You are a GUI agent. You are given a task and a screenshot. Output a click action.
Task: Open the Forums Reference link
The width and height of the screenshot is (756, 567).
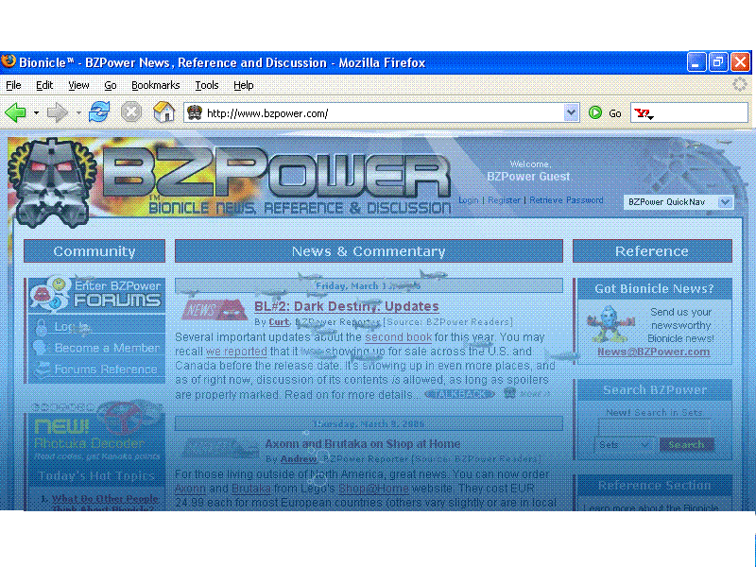coord(106,369)
